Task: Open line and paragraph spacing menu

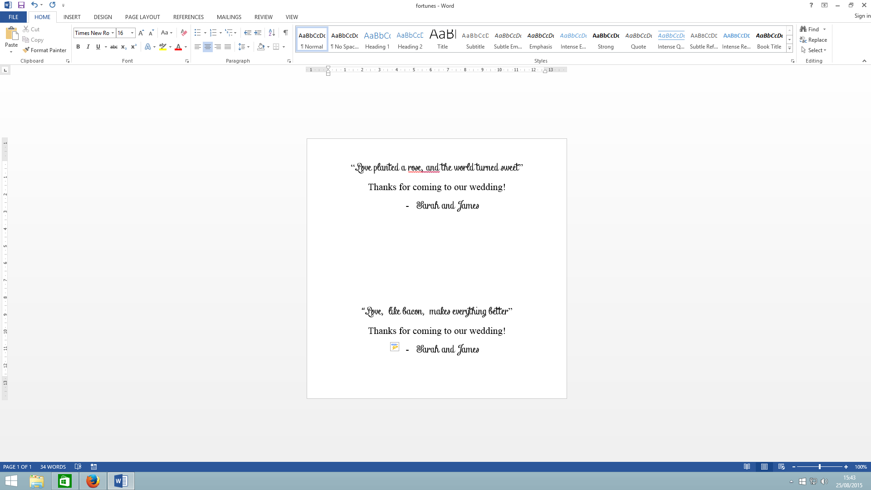Action: point(244,47)
